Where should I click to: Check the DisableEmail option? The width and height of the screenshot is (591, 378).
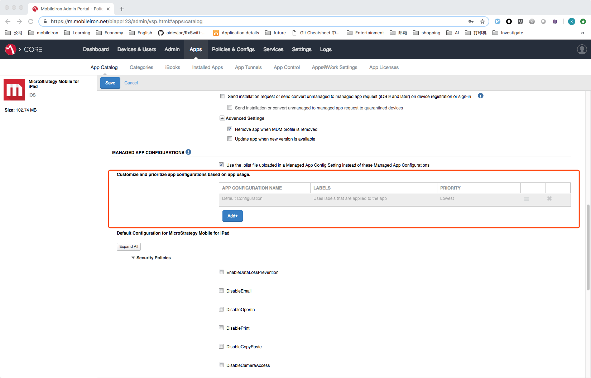(x=221, y=291)
